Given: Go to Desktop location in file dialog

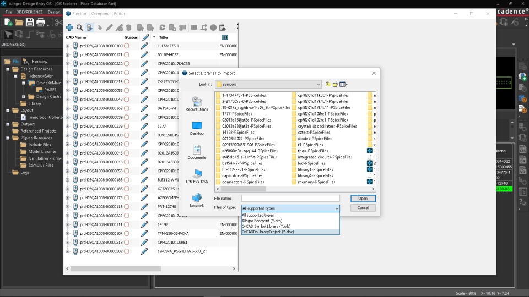Looking at the screenshot, I should click(197, 128).
